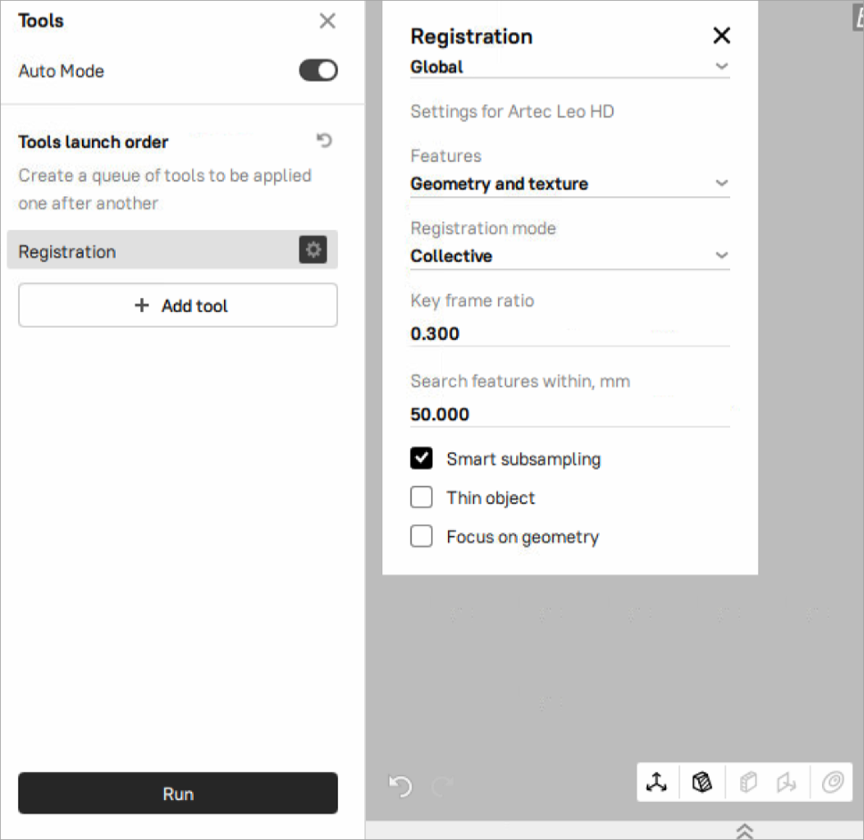864x840 pixels.
Task: Click the redo arrow in viewport
Action: pos(442,786)
